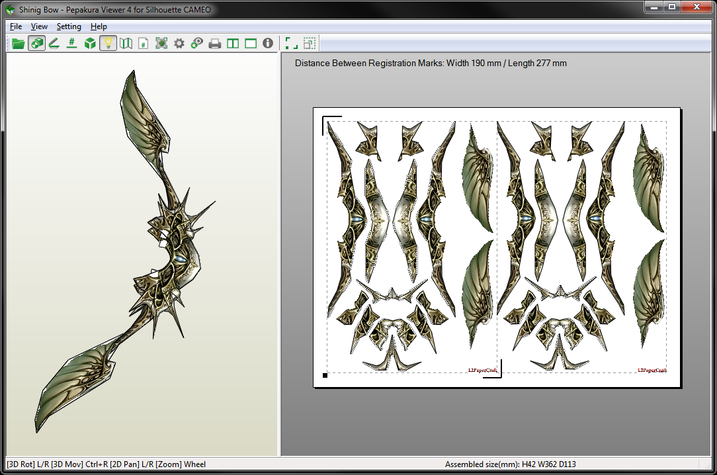Print the pattern using the printer icon

[x=215, y=44]
